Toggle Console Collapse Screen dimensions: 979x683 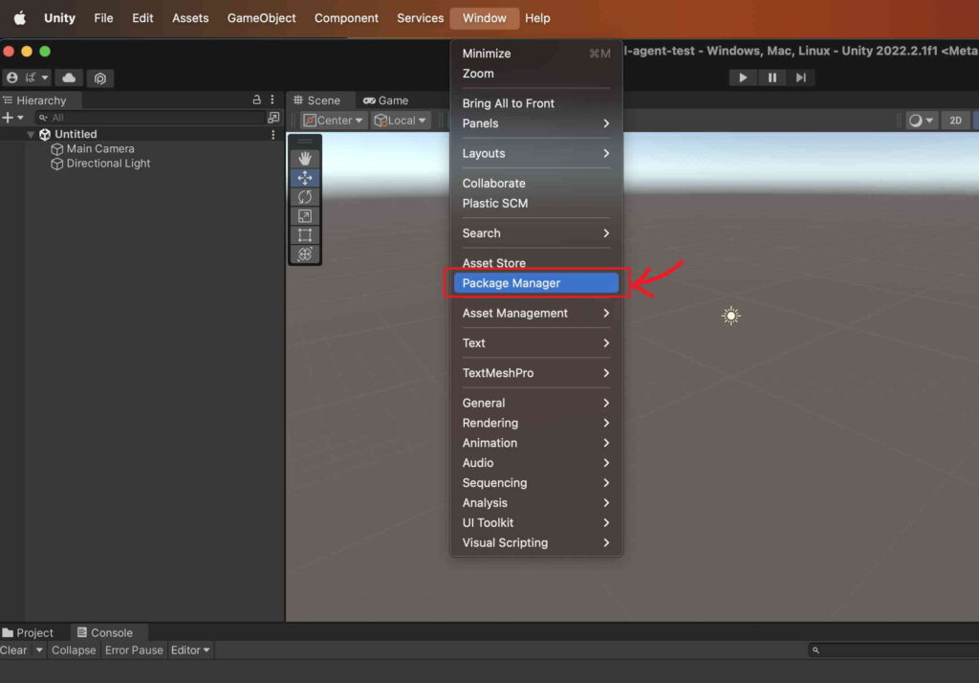tap(74, 650)
